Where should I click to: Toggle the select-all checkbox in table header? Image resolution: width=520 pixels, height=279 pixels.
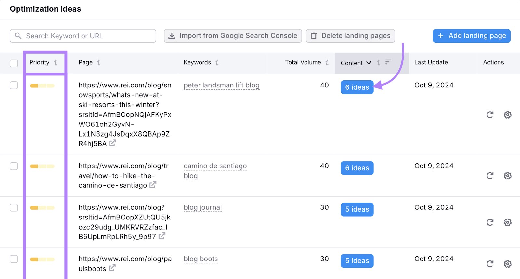pos(14,63)
